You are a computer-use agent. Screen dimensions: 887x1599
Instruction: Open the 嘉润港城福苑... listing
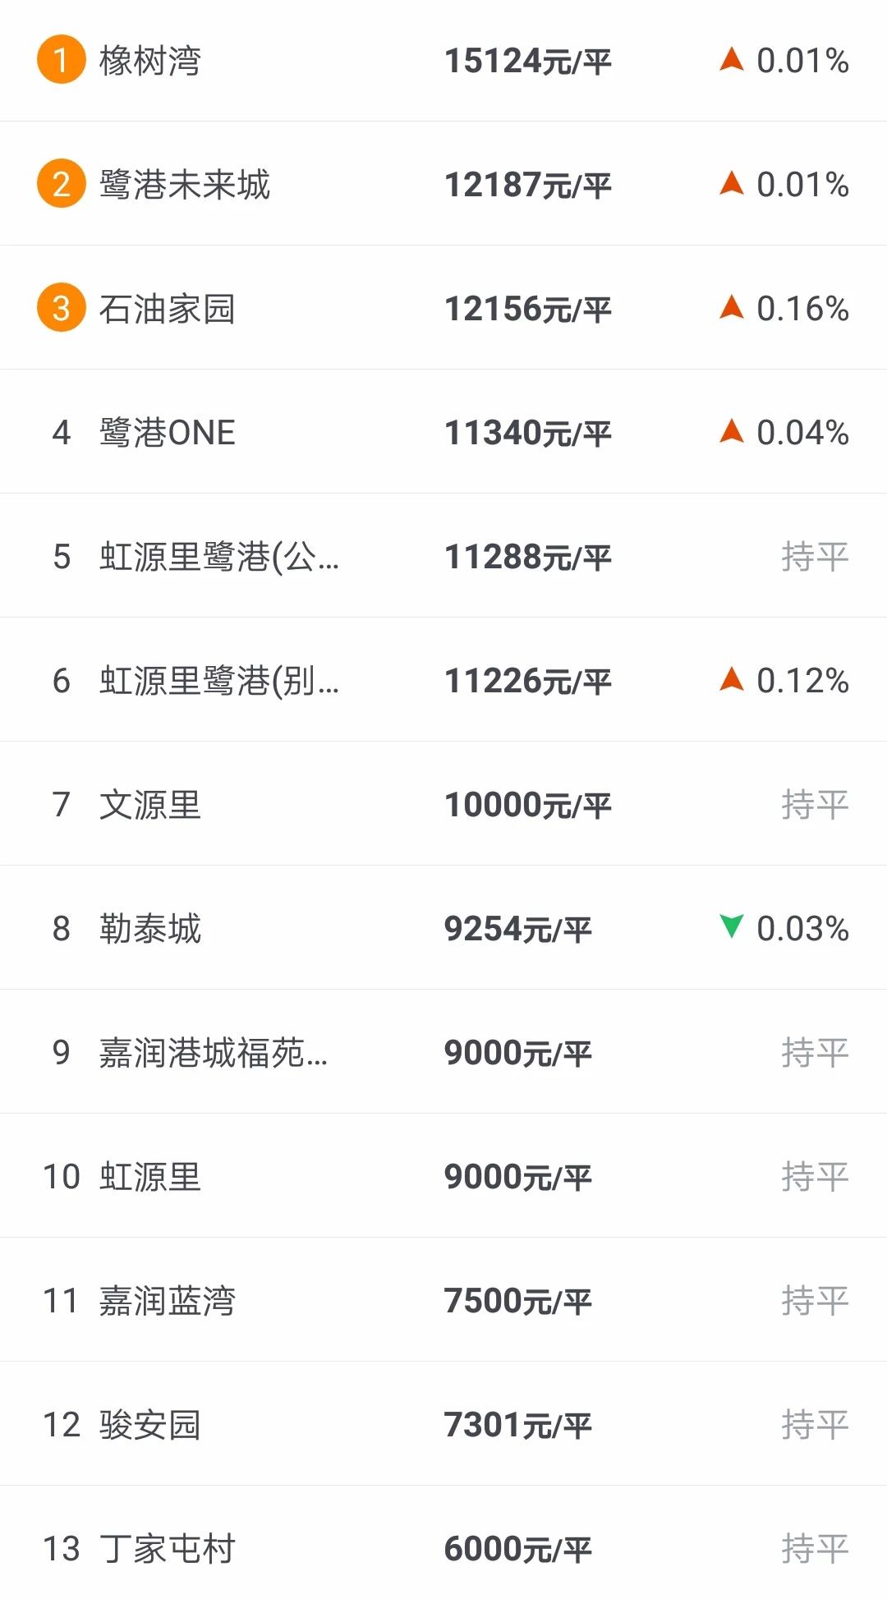(x=213, y=1053)
